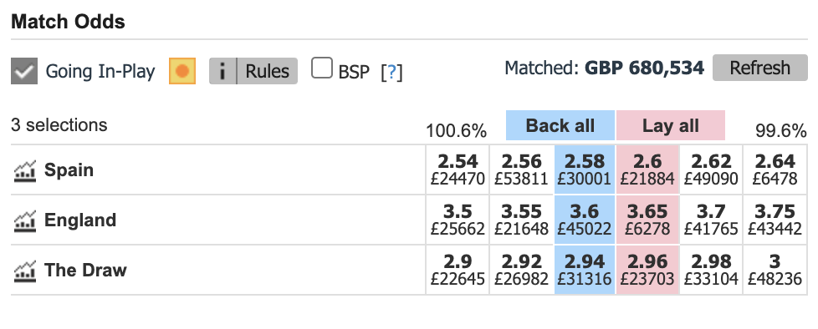818x329 pixels.
Task: Lay The Draw at 2.96
Action: pos(647,270)
